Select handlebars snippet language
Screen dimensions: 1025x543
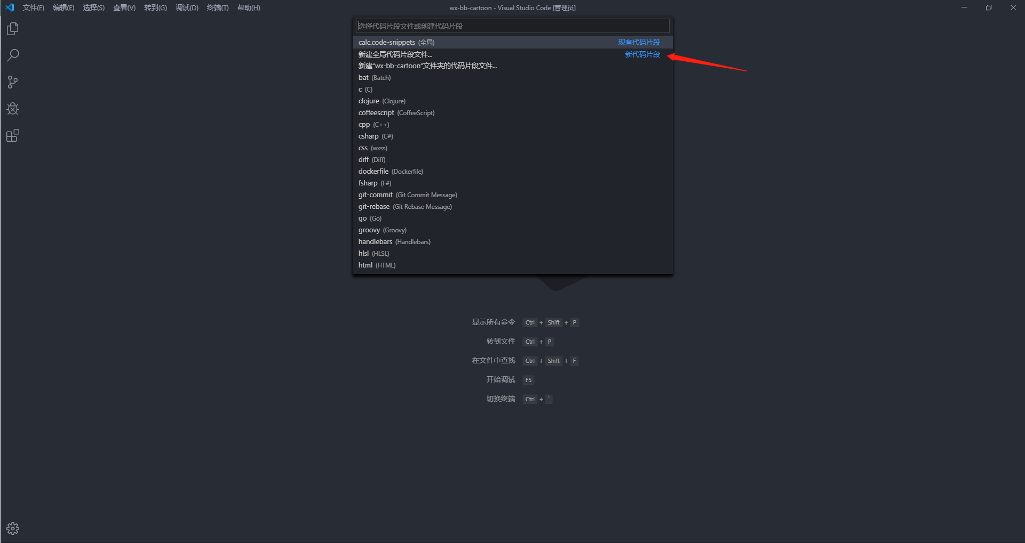click(513, 242)
